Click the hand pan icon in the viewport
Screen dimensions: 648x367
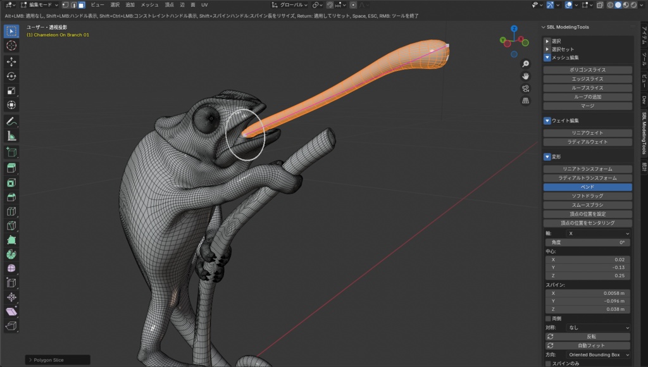(x=525, y=76)
